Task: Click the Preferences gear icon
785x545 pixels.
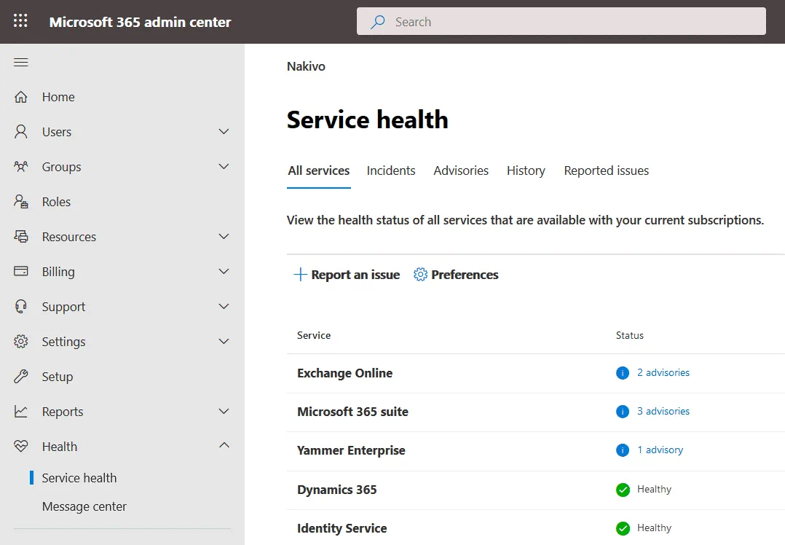Action: tap(420, 275)
